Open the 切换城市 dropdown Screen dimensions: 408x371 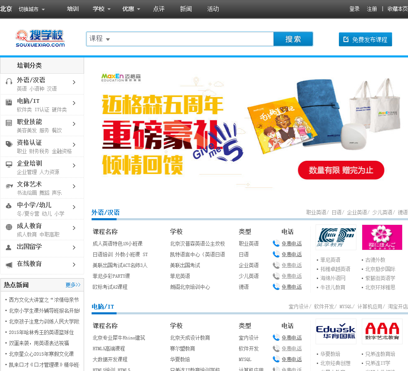pos(32,9)
